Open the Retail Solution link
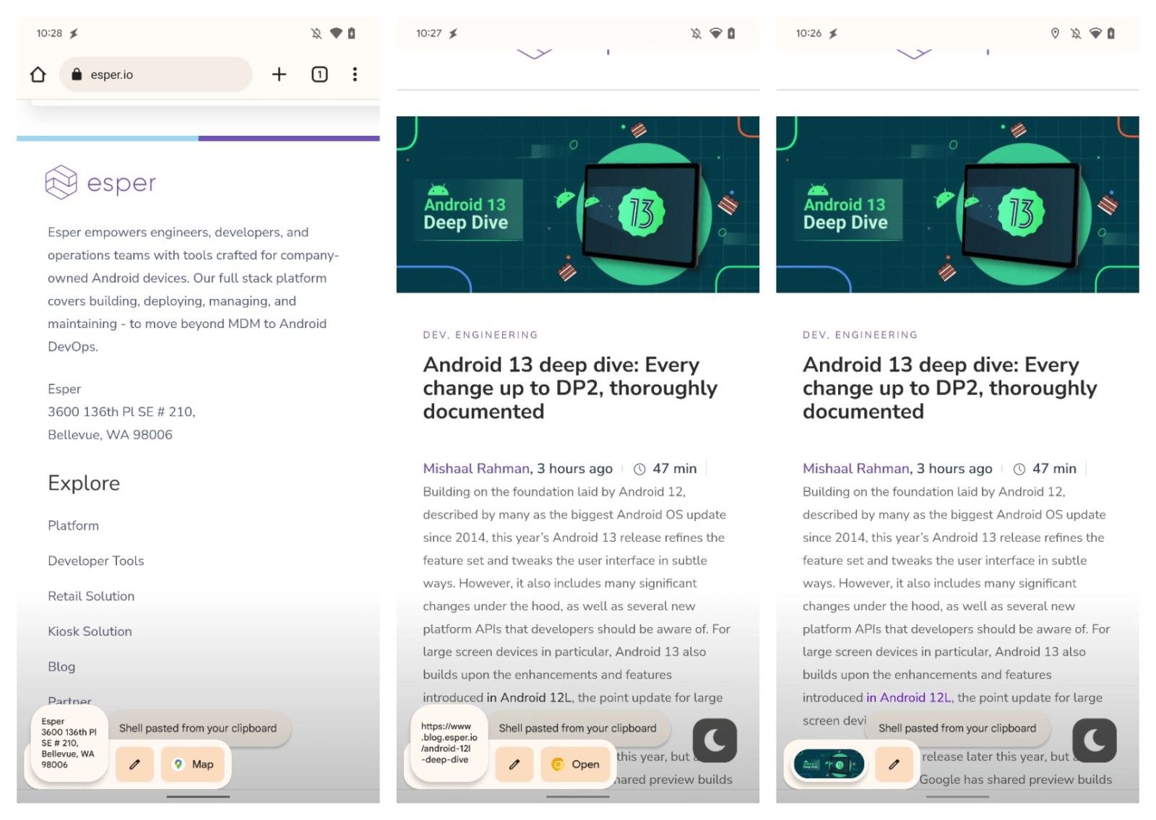 (91, 596)
